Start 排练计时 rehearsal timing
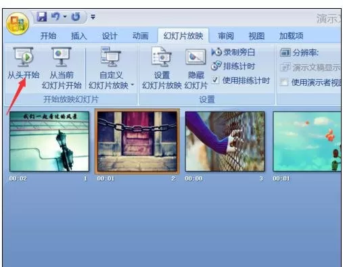 [233, 66]
